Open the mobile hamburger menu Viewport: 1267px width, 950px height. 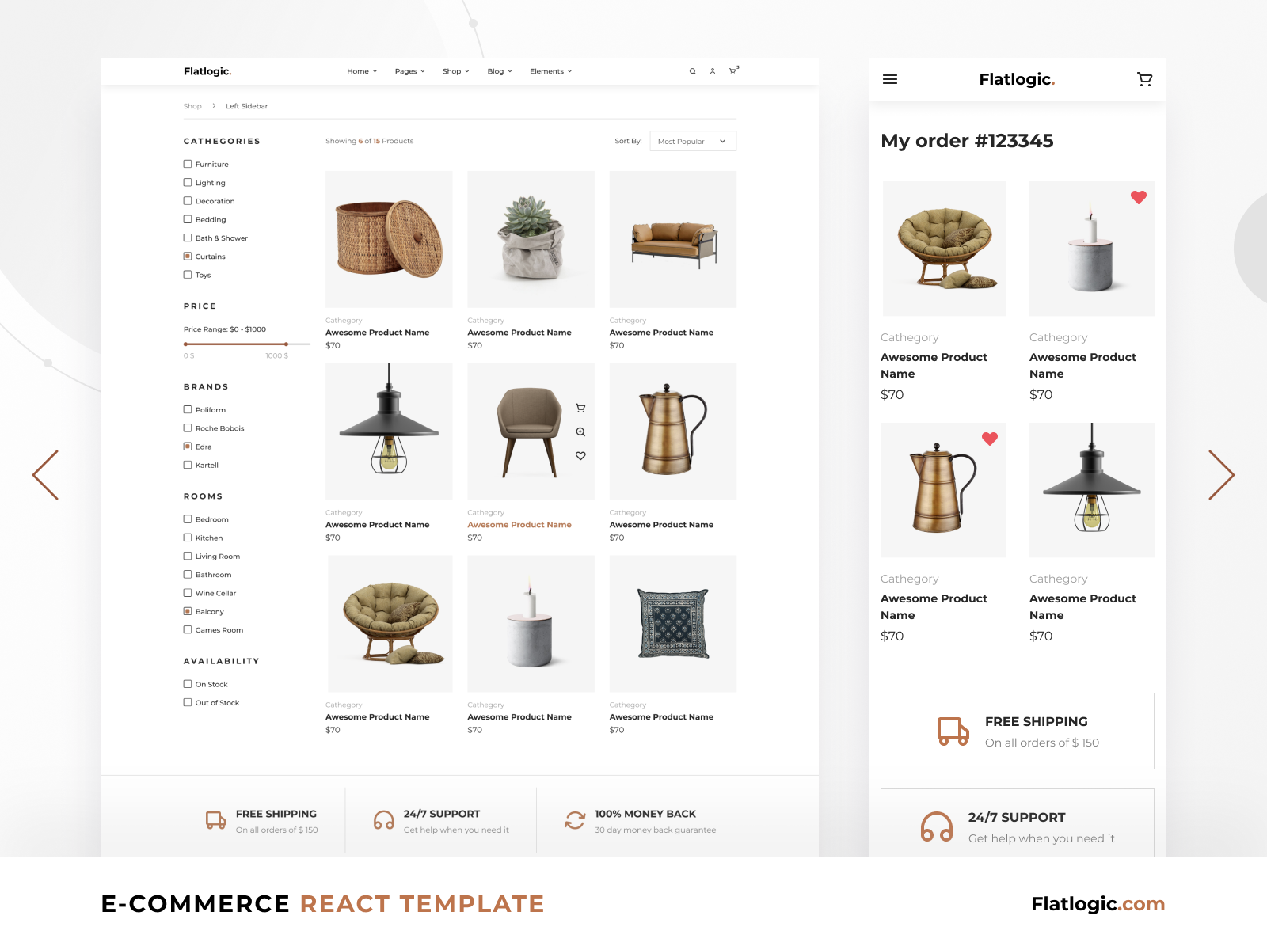click(890, 79)
